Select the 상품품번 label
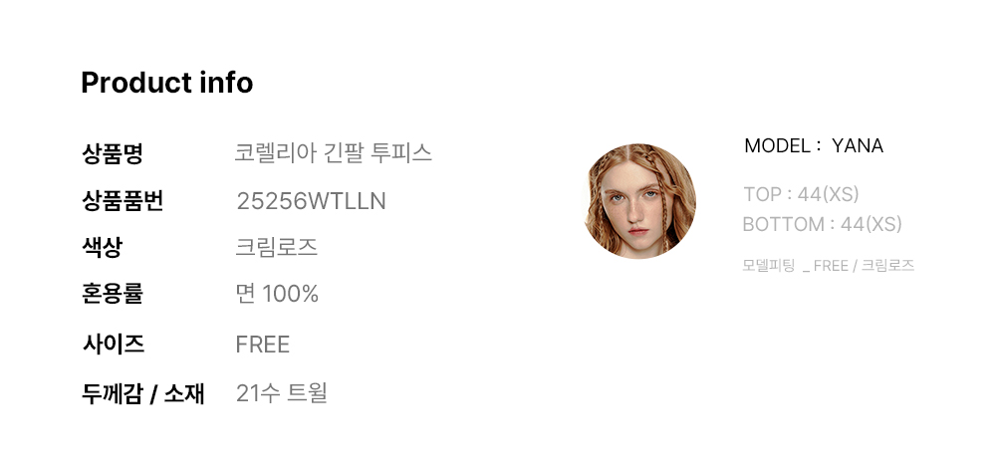 coord(122,201)
